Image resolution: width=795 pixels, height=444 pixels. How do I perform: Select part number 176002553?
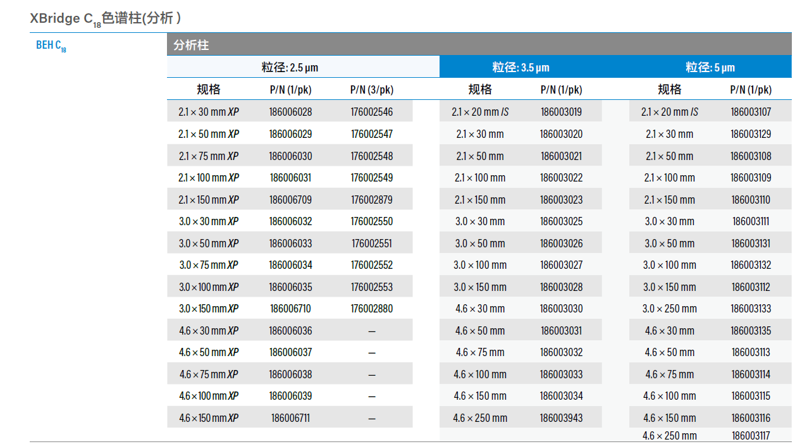click(372, 287)
